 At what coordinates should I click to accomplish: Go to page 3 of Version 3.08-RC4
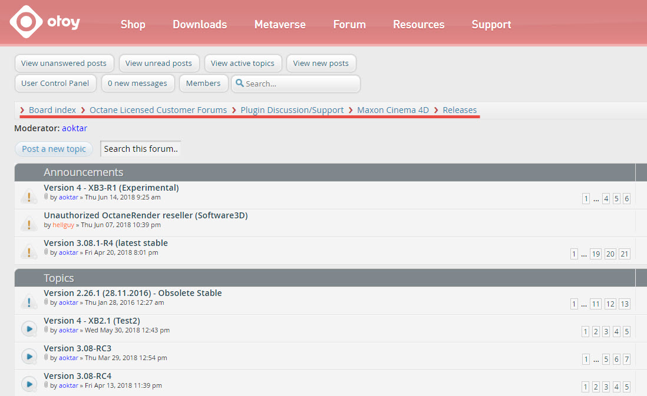pos(606,387)
